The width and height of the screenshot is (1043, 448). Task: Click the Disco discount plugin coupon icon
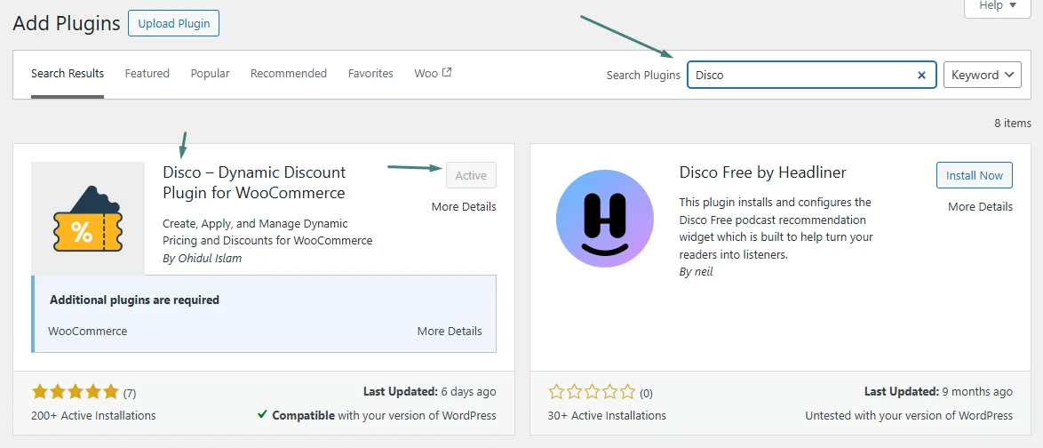[87, 219]
